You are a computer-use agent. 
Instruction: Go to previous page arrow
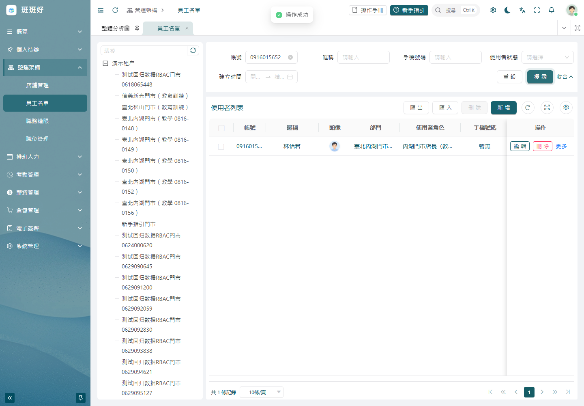[516, 392]
